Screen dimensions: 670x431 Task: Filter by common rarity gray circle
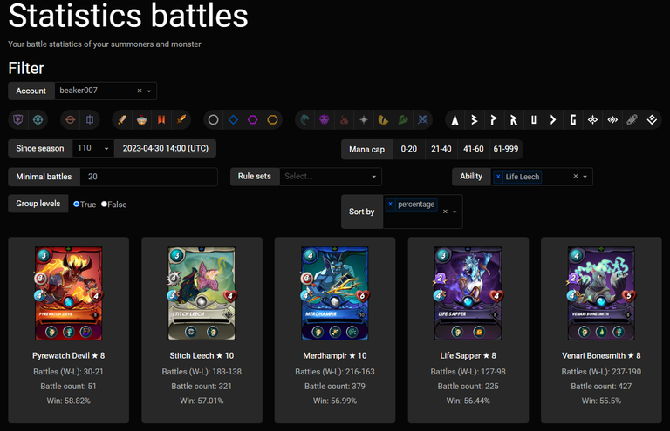213,120
